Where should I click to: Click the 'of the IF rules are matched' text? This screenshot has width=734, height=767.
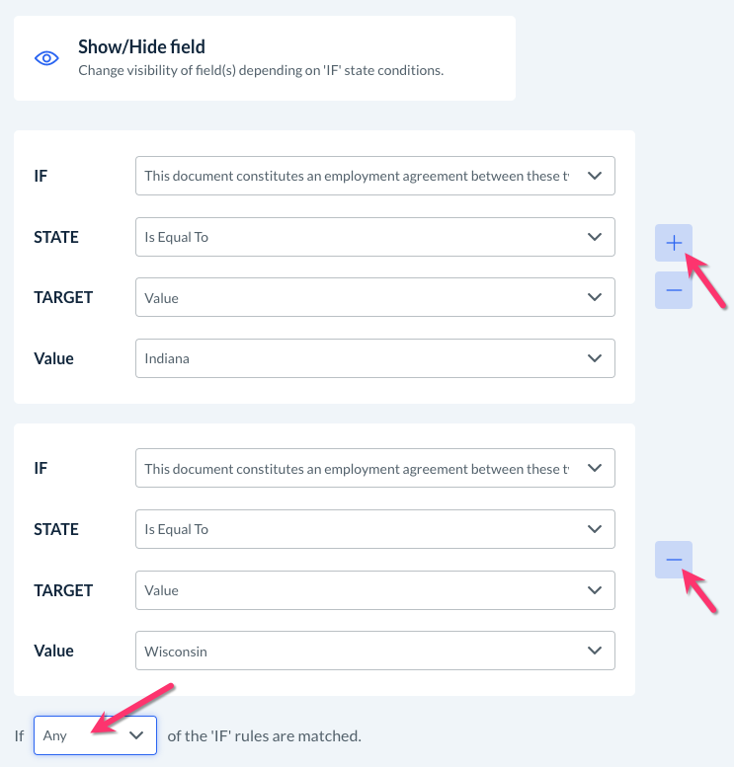(264, 735)
